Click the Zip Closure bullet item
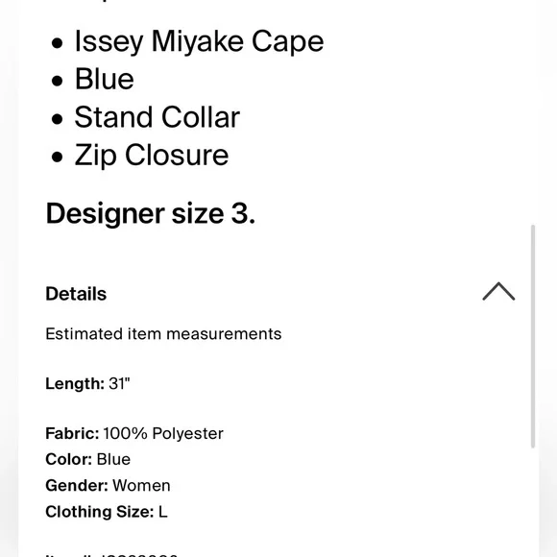557x557 pixels. click(x=152, y=156)
